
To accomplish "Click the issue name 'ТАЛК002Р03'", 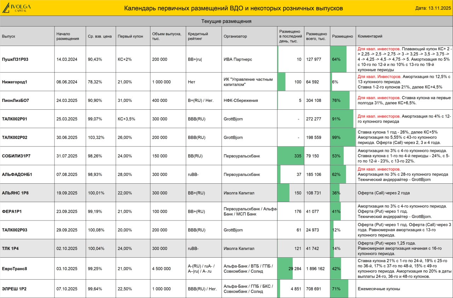I will pos(15,230).
